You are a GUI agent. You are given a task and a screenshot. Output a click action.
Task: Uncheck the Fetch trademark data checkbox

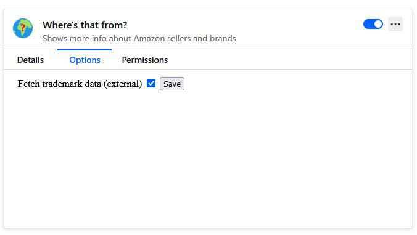coord(151,83)
